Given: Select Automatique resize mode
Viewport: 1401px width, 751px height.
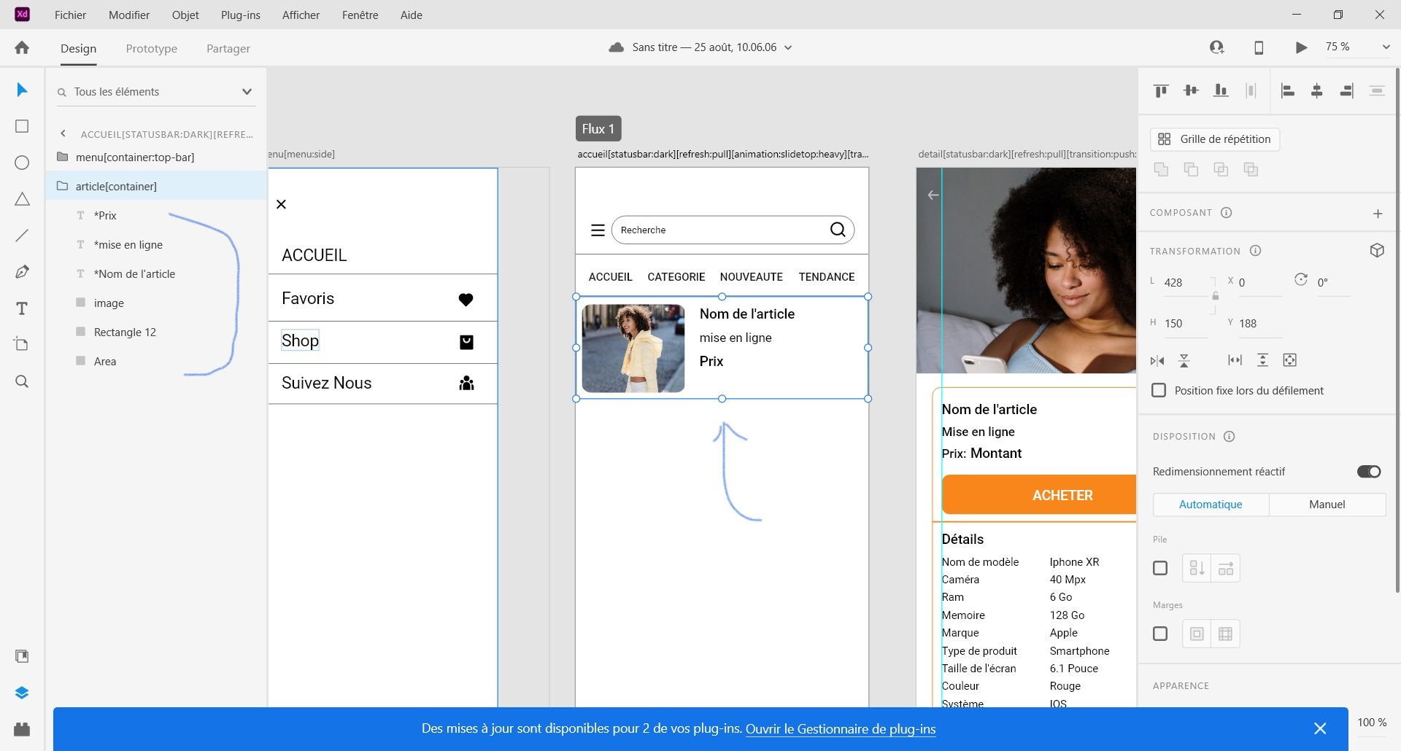Looking at the screenshot, I should pyautogui.click(x=1211, y=505).
